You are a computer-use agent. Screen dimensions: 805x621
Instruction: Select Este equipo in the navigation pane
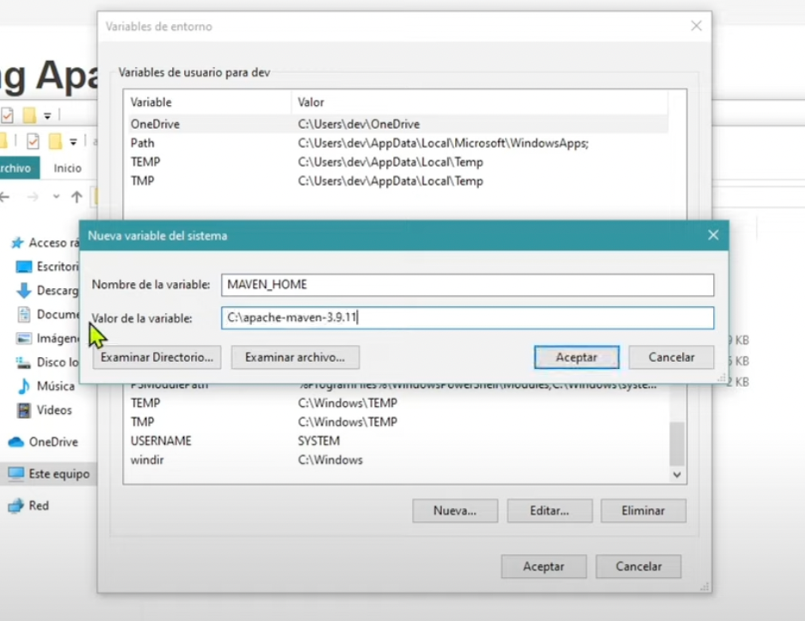click(x=58, y=474)
